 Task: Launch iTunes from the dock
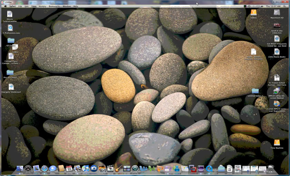pyautogui.click(x=85, y=168)
